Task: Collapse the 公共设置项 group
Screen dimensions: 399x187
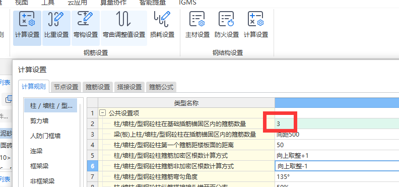Action: [103, 113]
